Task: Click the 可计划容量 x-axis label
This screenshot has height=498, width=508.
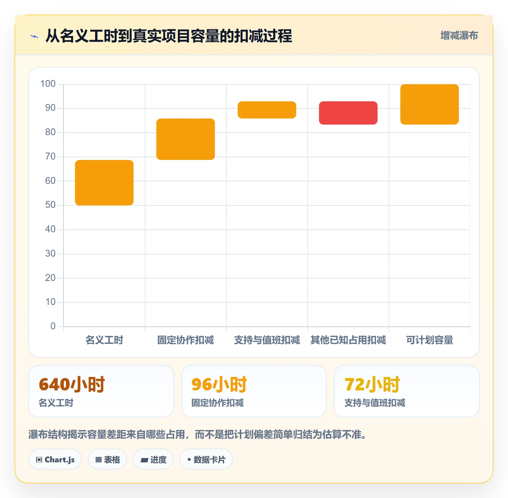Action: (429, 340)
